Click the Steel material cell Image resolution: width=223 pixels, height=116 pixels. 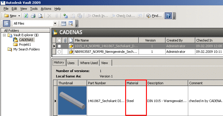136,101
